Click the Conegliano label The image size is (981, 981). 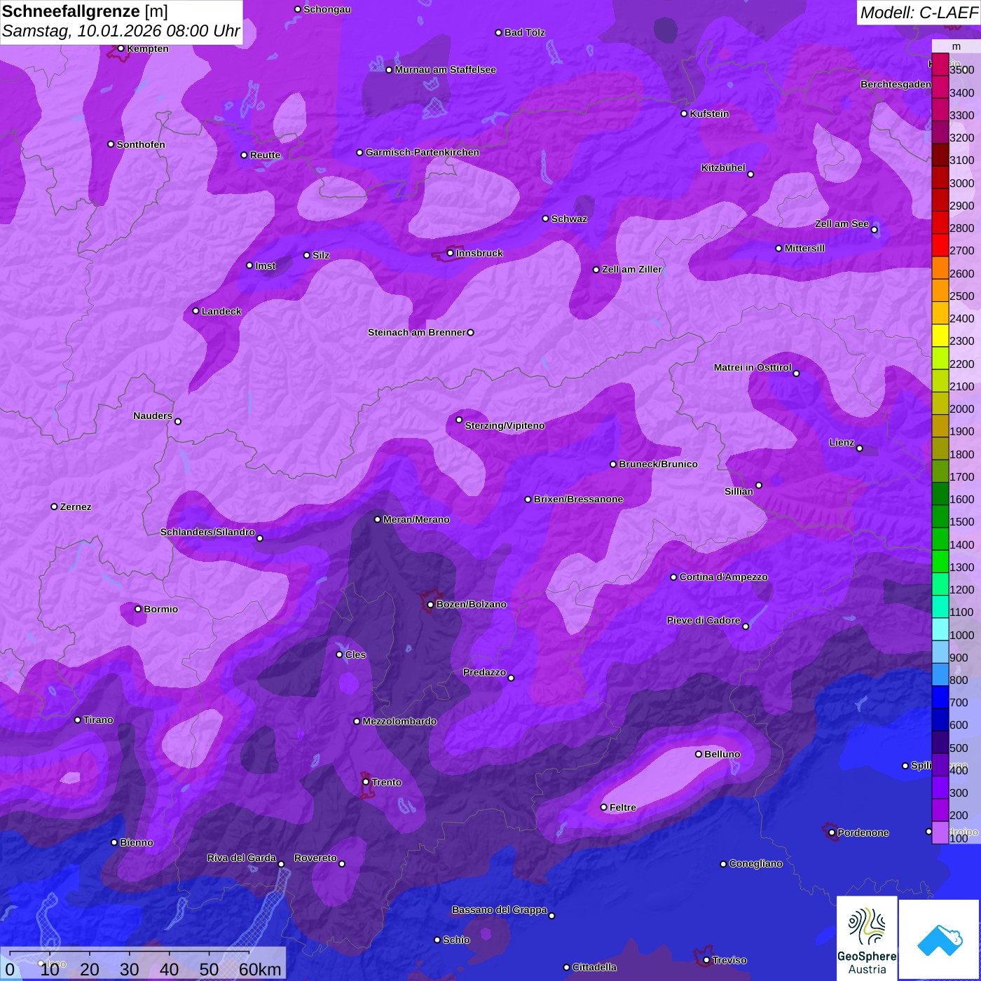[x=755, y=863]
